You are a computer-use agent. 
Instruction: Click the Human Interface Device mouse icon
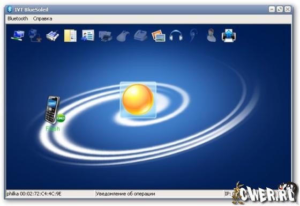tap(123, 36)
